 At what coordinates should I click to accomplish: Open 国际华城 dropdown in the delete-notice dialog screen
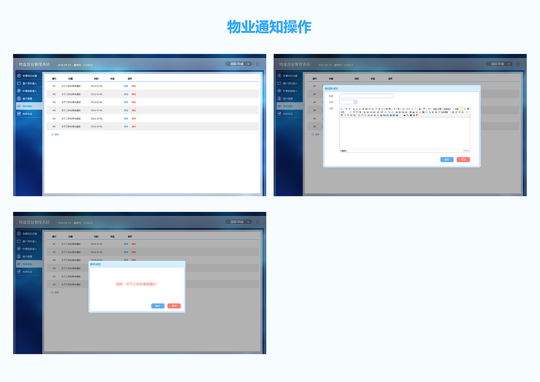coord(239,222)
